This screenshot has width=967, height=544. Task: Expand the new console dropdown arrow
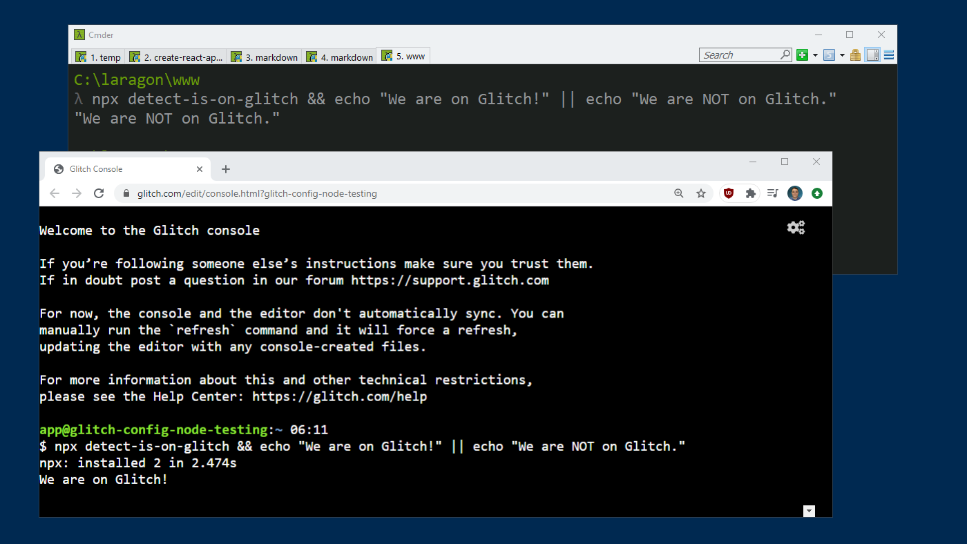coord(815,55)
